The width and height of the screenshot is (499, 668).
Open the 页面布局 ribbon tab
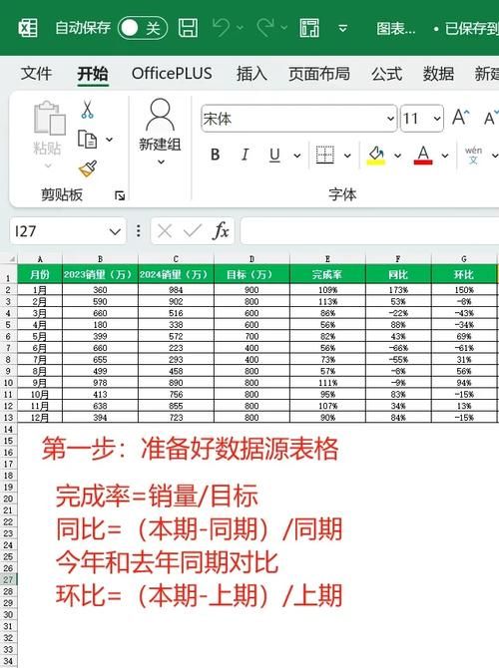point(319,74)
